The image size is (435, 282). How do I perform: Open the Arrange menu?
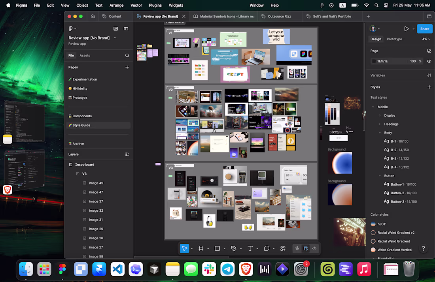[x=116, y=5]
